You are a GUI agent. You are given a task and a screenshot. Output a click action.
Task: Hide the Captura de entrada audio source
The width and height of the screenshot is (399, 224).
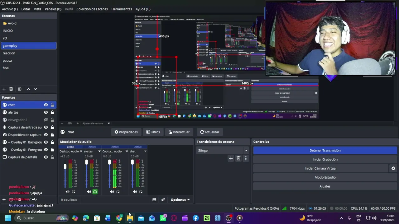click(x=46, y=127)
